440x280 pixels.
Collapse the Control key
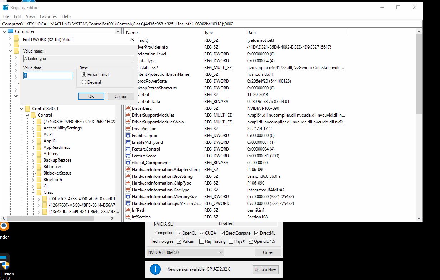click(x=27, y=115)
